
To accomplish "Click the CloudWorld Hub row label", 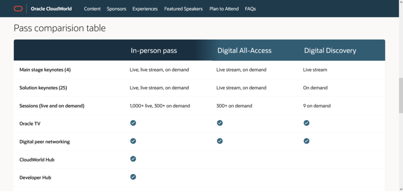I will click(37, 160).
